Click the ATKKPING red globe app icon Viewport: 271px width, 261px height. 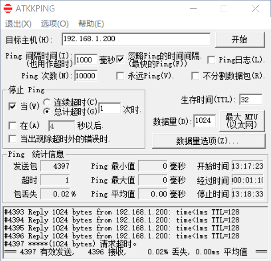[8, 8]
